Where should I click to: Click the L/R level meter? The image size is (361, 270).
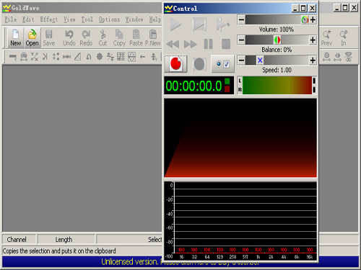pyautogui.click(x=277, y=86)
